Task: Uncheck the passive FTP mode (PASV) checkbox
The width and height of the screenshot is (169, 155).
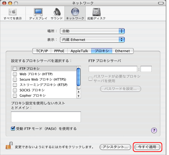Action: tap(13, 128)
